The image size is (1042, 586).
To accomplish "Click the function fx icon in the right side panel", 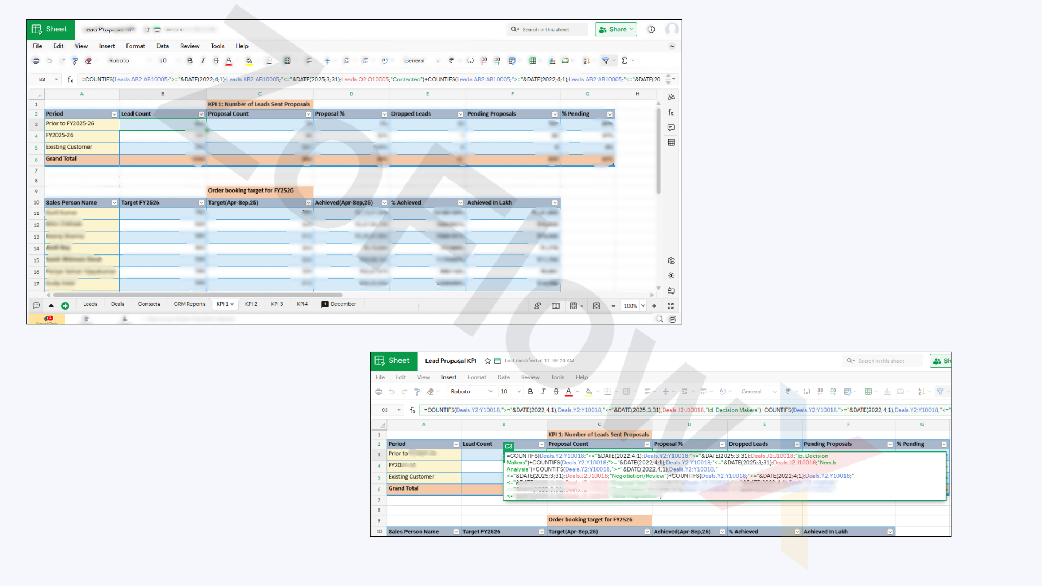I will coord(671,112).
